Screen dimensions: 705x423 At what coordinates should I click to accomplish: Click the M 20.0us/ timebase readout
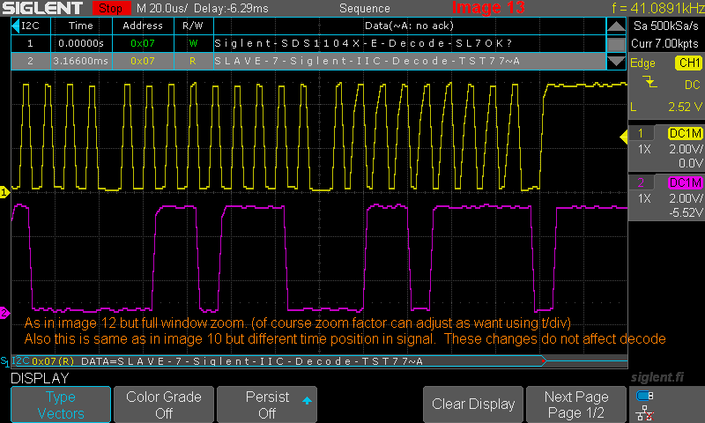(x=162, y=8)
